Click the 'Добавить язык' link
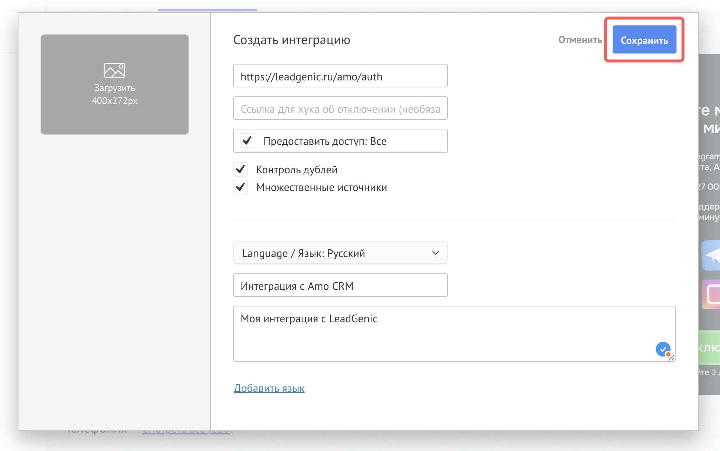Image resolution: width=720 pixels, height=451 pixels. tap(269, 388)
